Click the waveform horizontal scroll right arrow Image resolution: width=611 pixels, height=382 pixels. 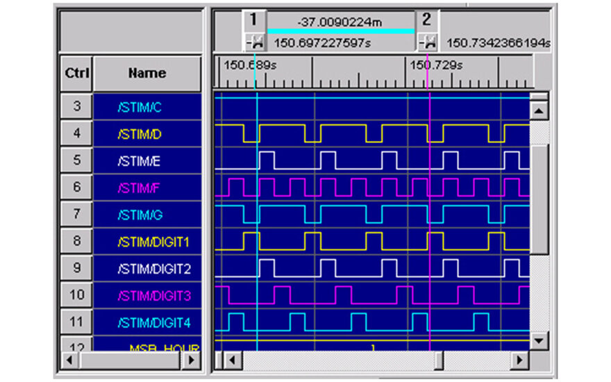519,360
